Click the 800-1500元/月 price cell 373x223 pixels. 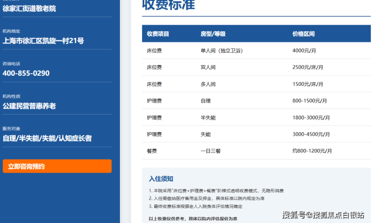309,101
